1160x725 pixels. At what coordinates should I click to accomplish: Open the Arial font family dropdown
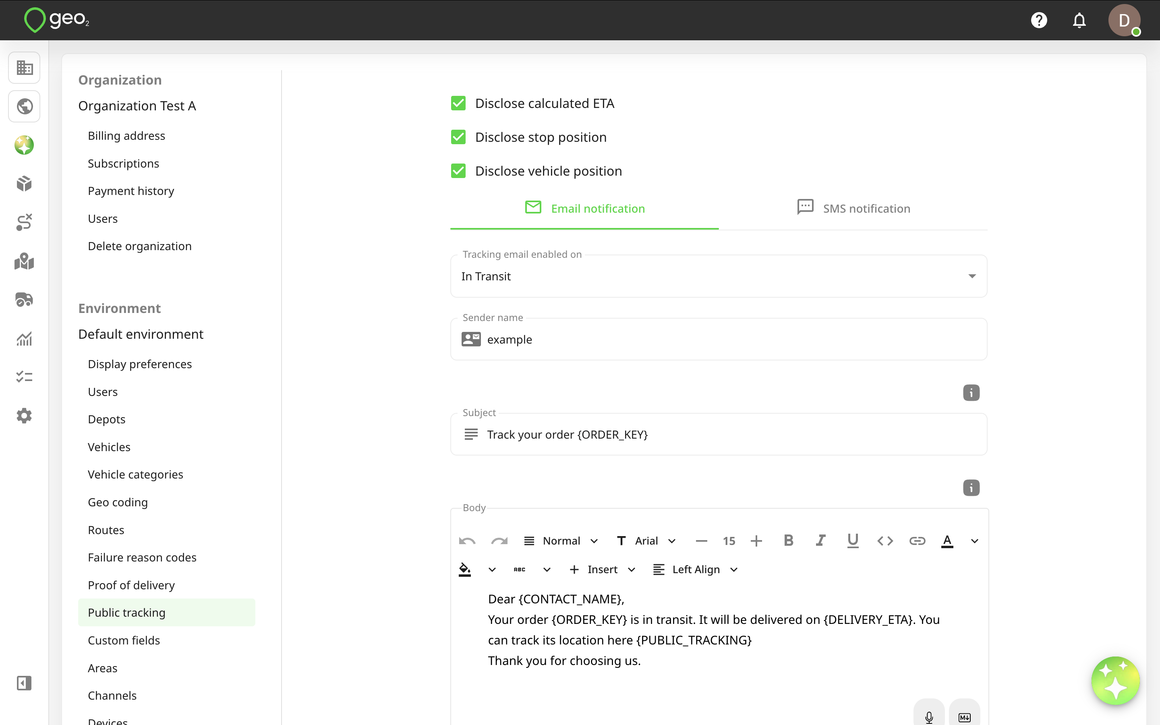646,541
